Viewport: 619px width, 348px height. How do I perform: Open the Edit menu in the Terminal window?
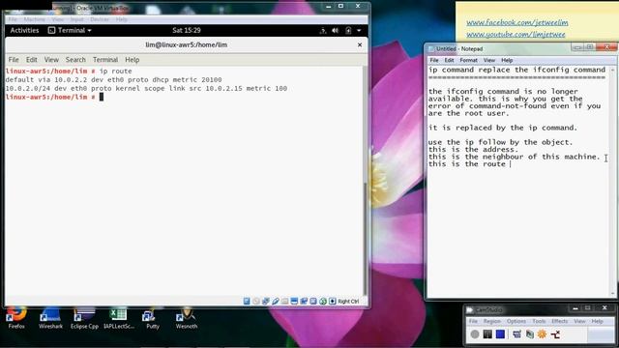(x=32, y=60)
